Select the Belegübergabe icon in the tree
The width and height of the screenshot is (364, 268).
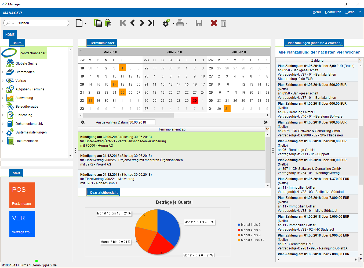tap(10, 106)
